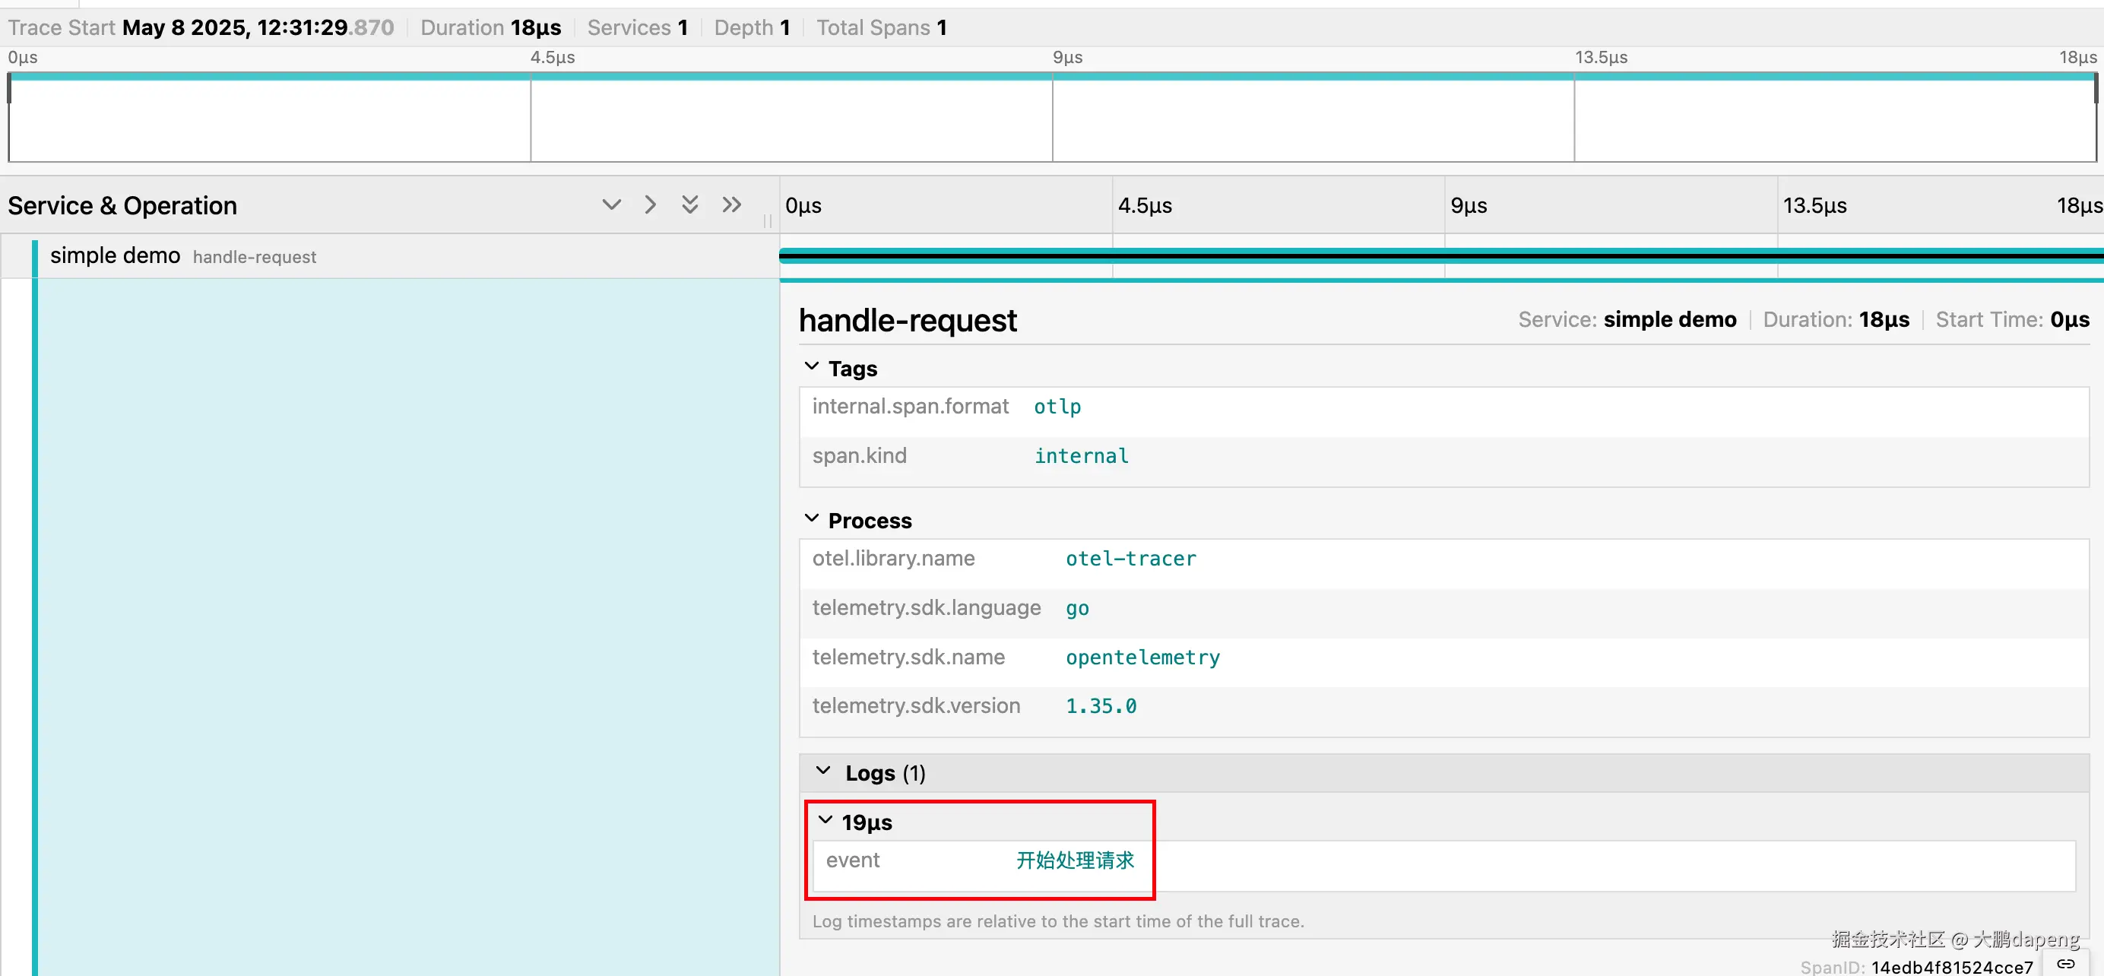Click the collapse one level chevron

pyautogui.click(x=650, y=204)
